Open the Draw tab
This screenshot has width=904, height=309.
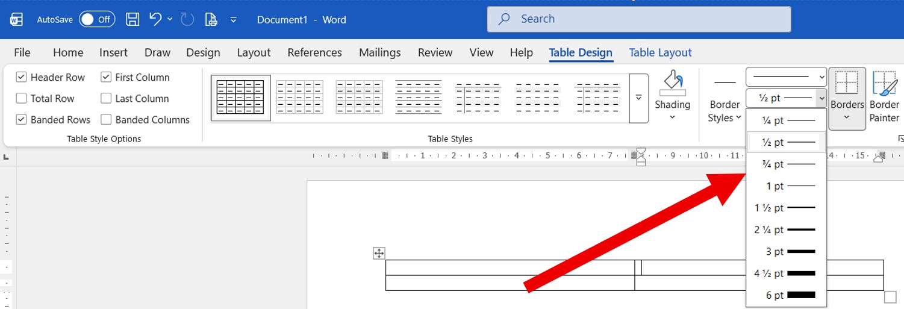[157, 52]
